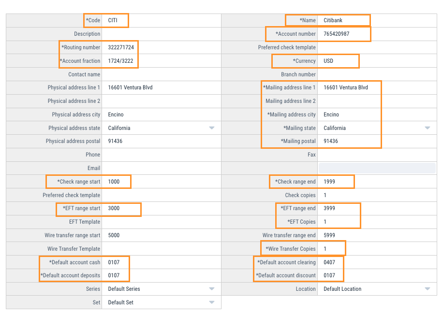Click the highlighted empty field below Fax
Screen dimensions: 443x314
[377, 168]
